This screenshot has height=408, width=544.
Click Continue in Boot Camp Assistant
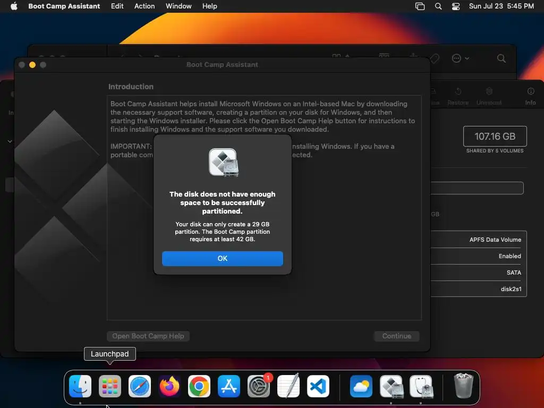click(396, 336)
